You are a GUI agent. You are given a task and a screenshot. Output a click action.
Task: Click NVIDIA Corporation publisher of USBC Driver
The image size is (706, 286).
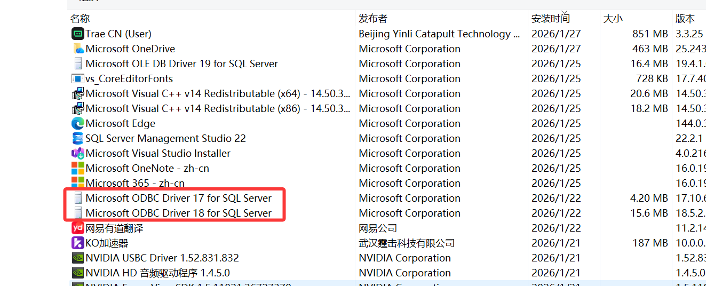click(x=405, y=258)
